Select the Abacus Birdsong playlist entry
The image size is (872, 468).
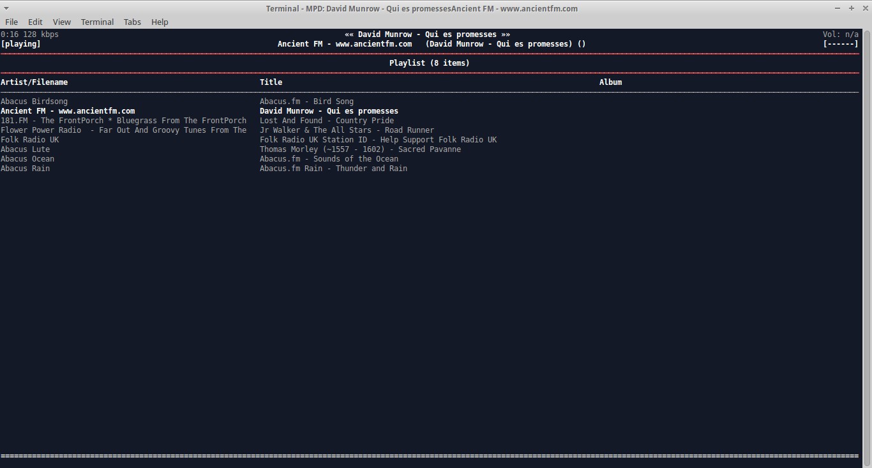click(x=34, y=102)
